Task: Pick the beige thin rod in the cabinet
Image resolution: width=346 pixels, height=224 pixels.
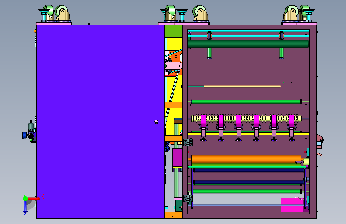Action: (x=242, y=86)
